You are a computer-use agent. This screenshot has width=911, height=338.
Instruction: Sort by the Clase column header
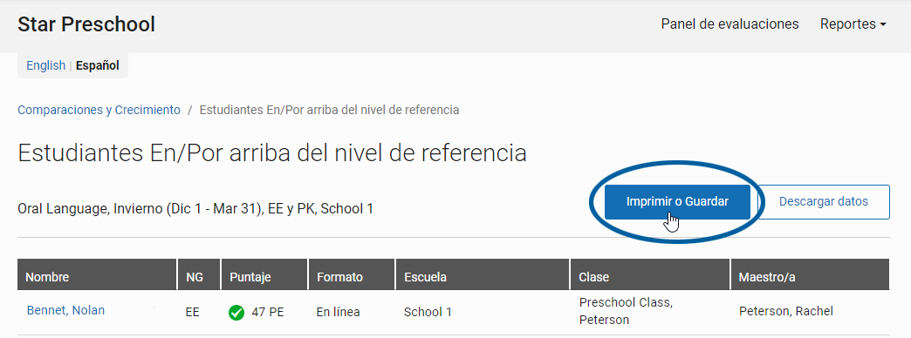(650, 277)
